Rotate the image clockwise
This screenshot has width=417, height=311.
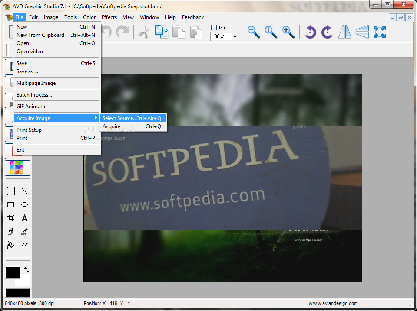click(x=327, y=32)
